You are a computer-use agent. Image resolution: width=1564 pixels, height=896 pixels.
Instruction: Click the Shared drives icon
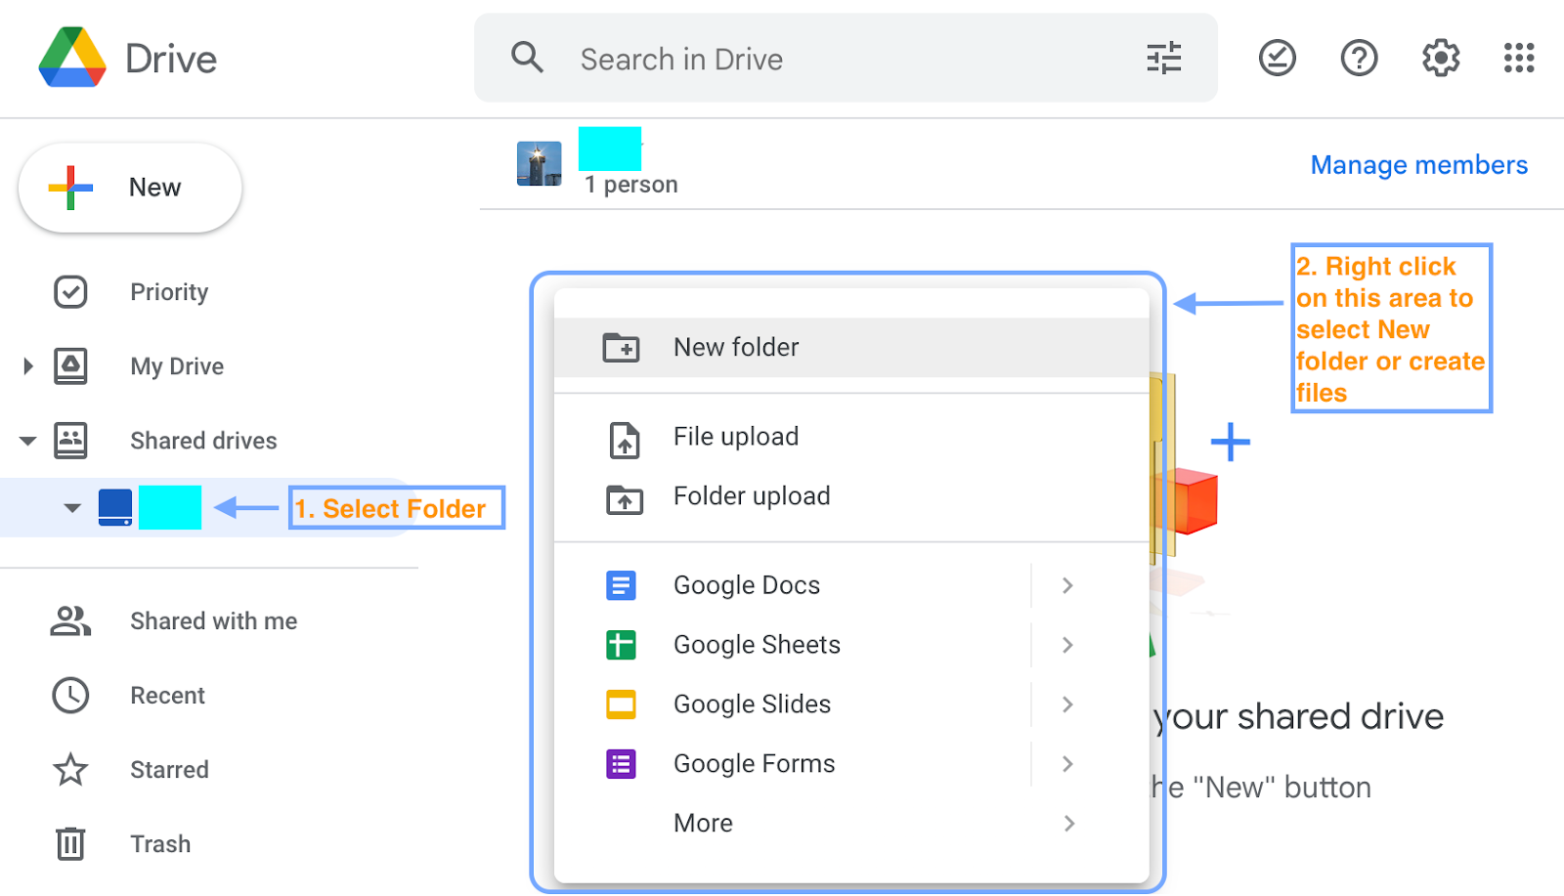70,440
